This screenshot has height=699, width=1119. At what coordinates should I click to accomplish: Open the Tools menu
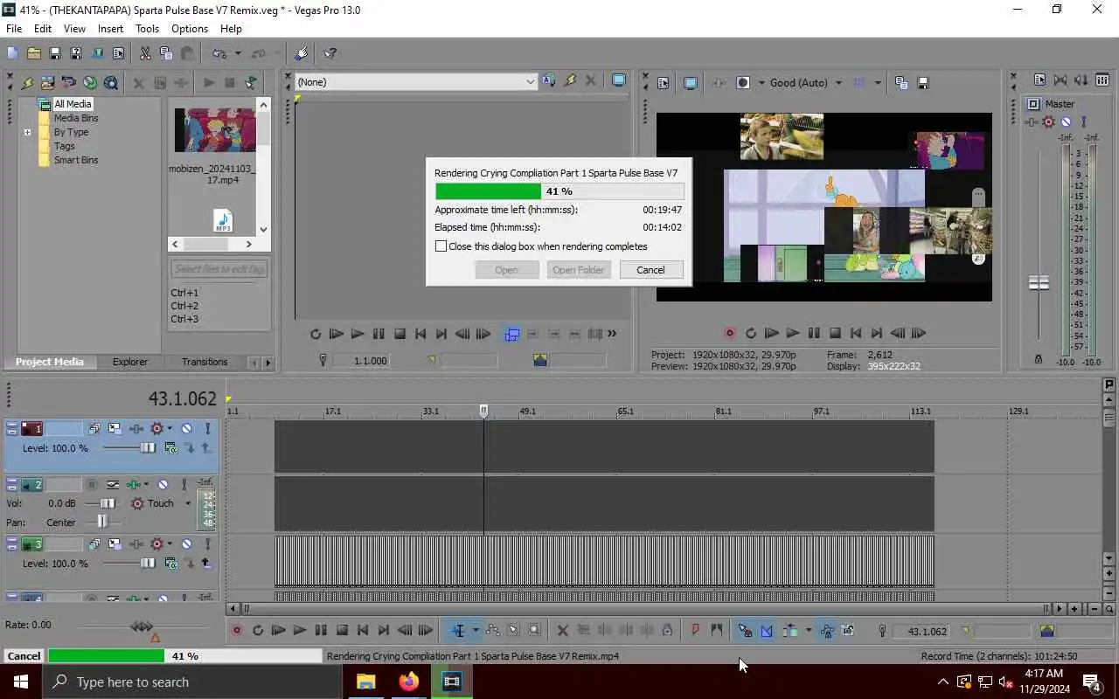tap(147, 29)
